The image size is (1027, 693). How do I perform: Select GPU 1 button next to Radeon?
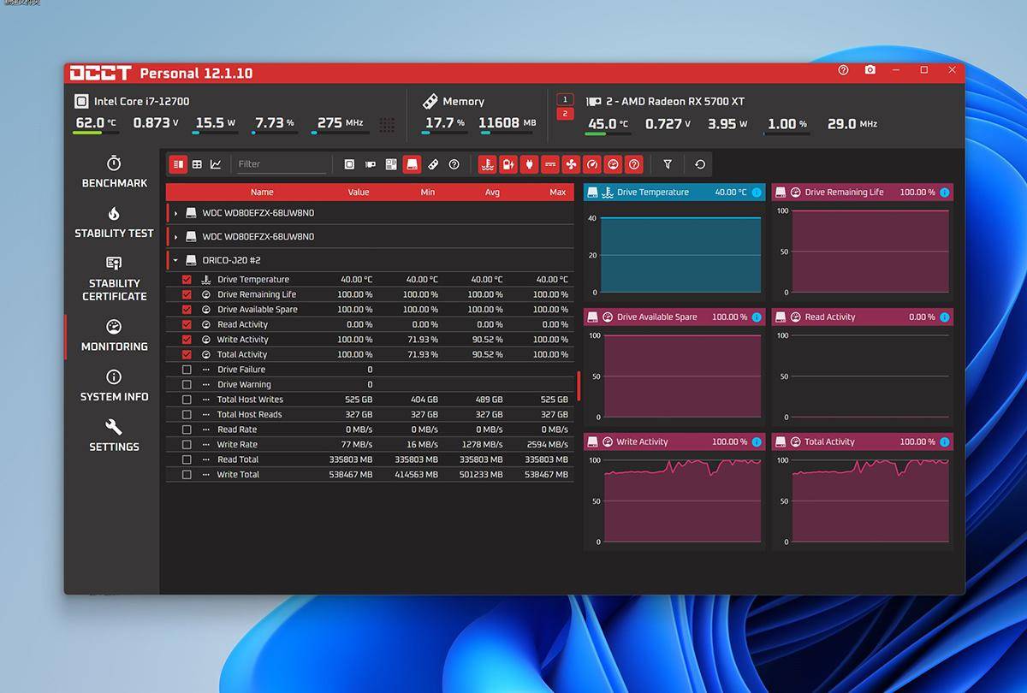[x=565, y=100]
